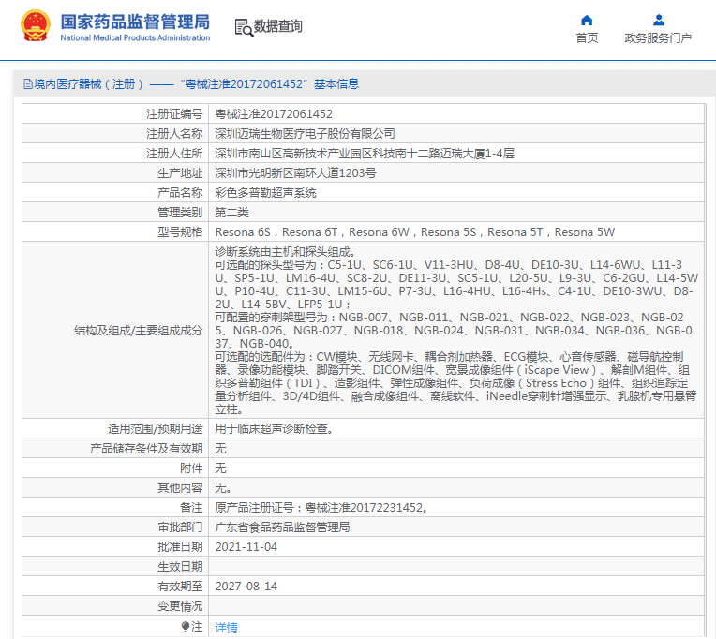The height and width of the screenshot is (639, 716).
Task: Click the 注册证编号 label
Action: [x=174, y=113]
